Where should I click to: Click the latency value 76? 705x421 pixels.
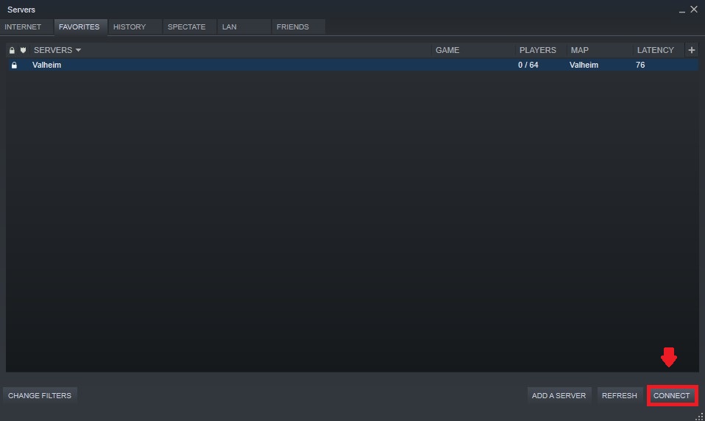pos(640,65)
